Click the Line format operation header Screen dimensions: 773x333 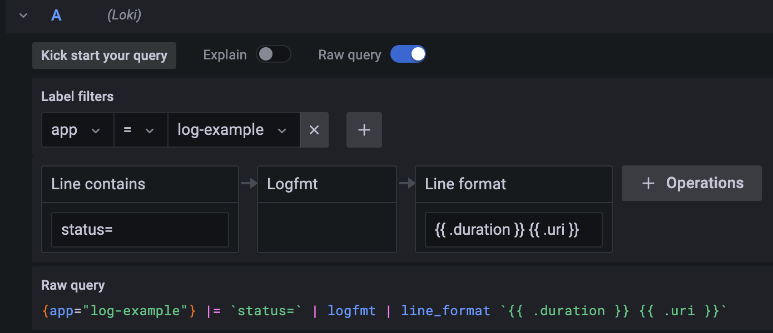point(513,184)
